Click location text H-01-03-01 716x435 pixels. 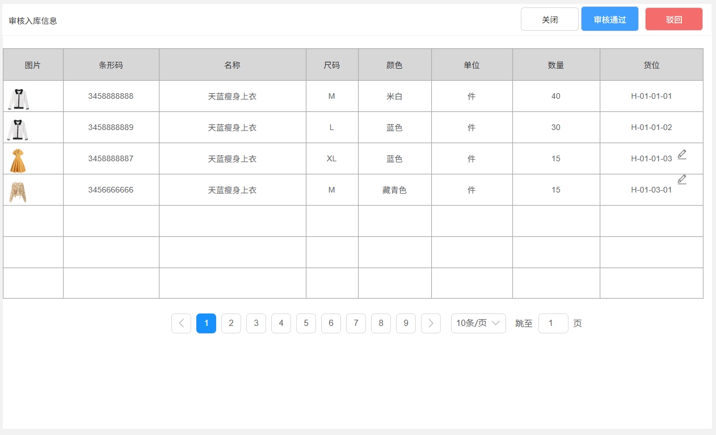(x=651, y=190)
